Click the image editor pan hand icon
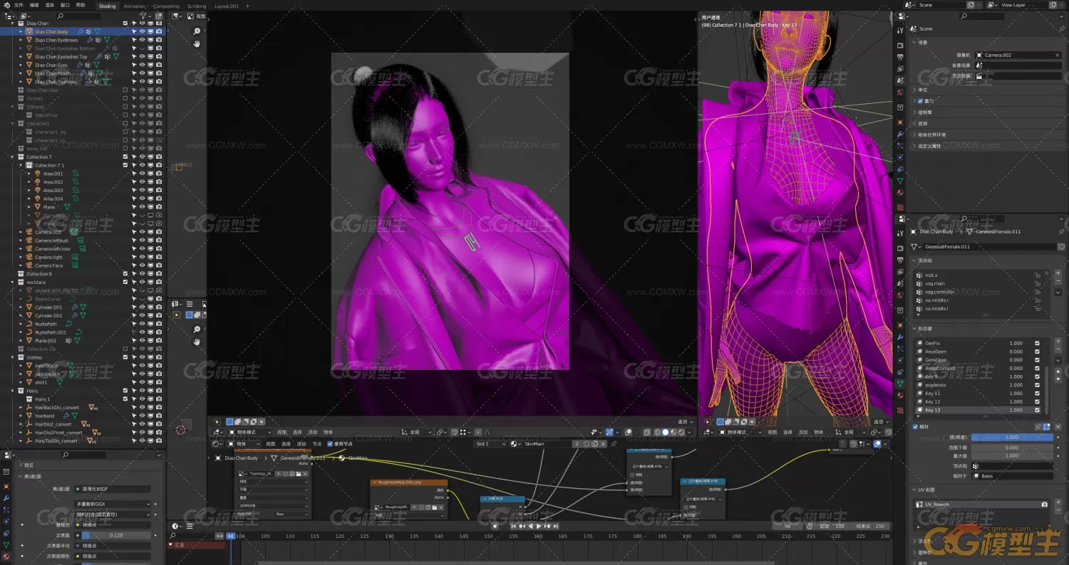The width and height of the screenshot is (1069, 565). pos(197,43)
